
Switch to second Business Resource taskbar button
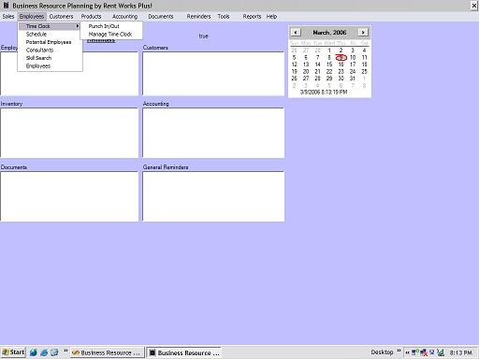point(184,352)
